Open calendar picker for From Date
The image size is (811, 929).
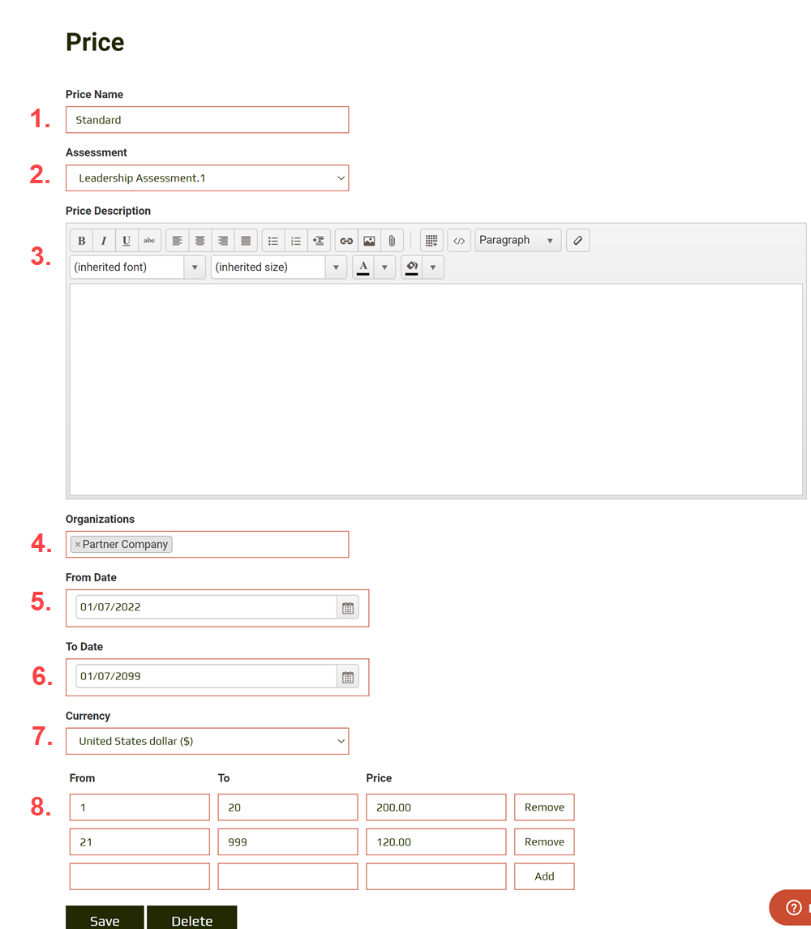(x=348, y=608)
